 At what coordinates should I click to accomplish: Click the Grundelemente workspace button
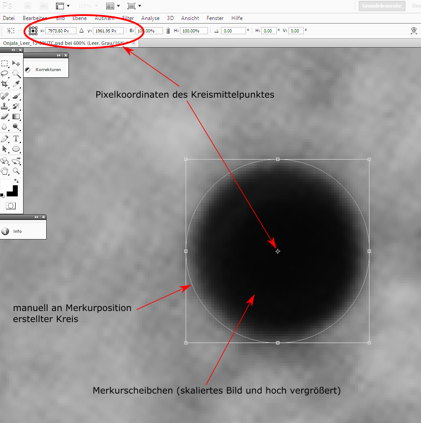click(382, 6)
